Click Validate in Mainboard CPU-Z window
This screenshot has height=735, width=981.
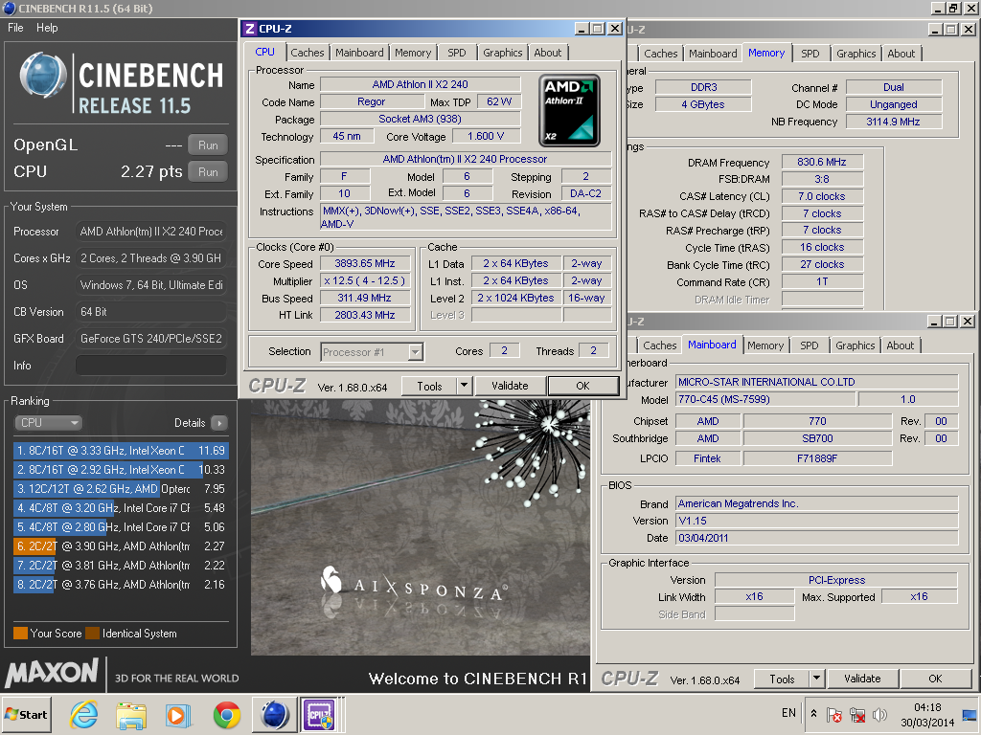[x=862, y=679]
